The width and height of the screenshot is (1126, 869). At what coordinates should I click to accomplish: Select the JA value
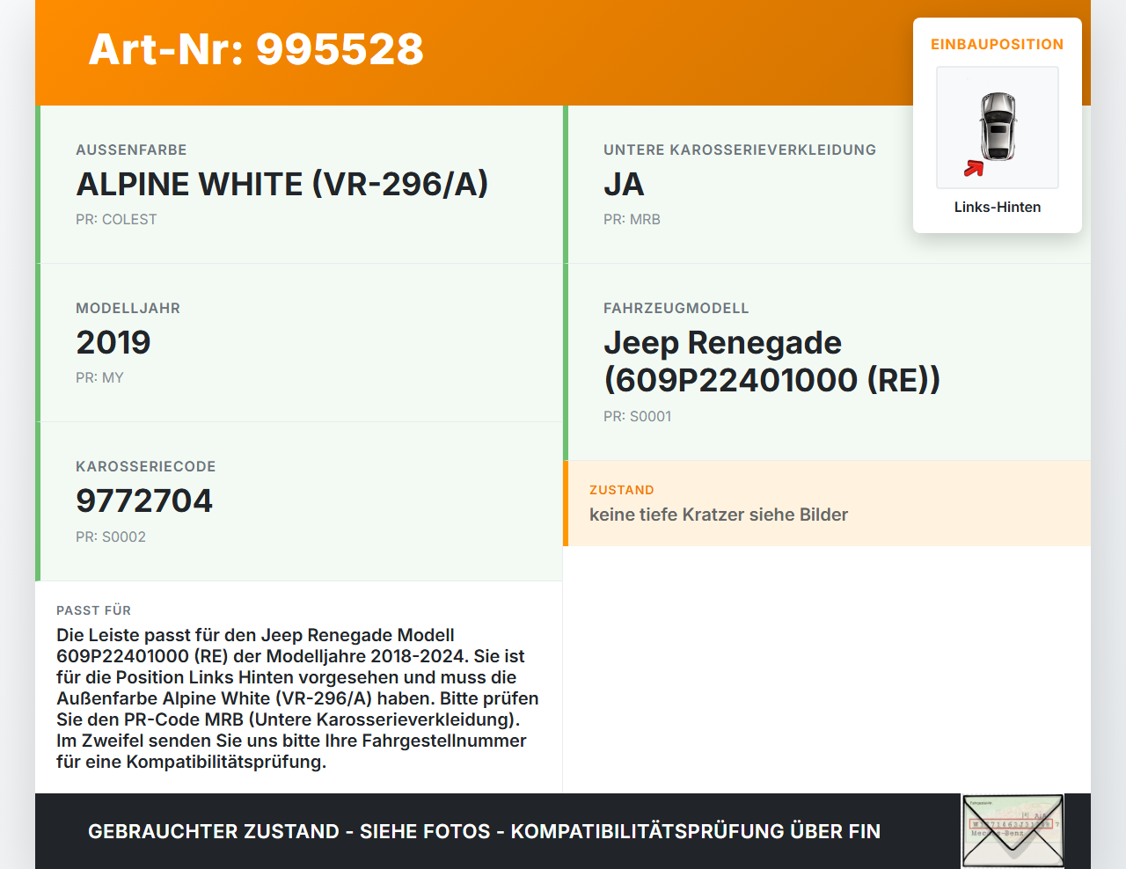624,185
